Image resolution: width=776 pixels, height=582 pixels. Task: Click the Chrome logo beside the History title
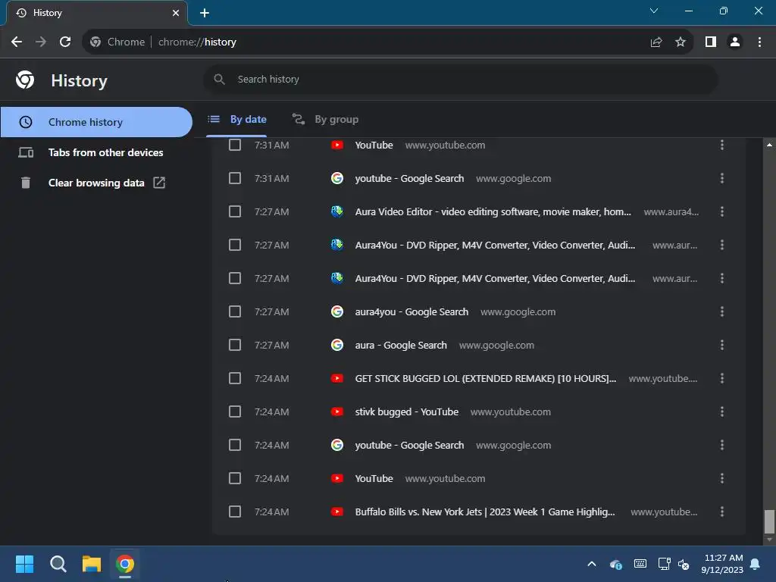pos(25,80)
